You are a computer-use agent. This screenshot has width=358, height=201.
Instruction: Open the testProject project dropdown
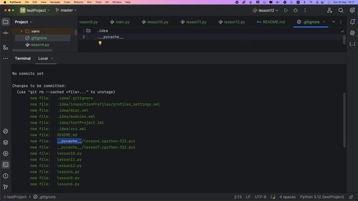[35, 10]
